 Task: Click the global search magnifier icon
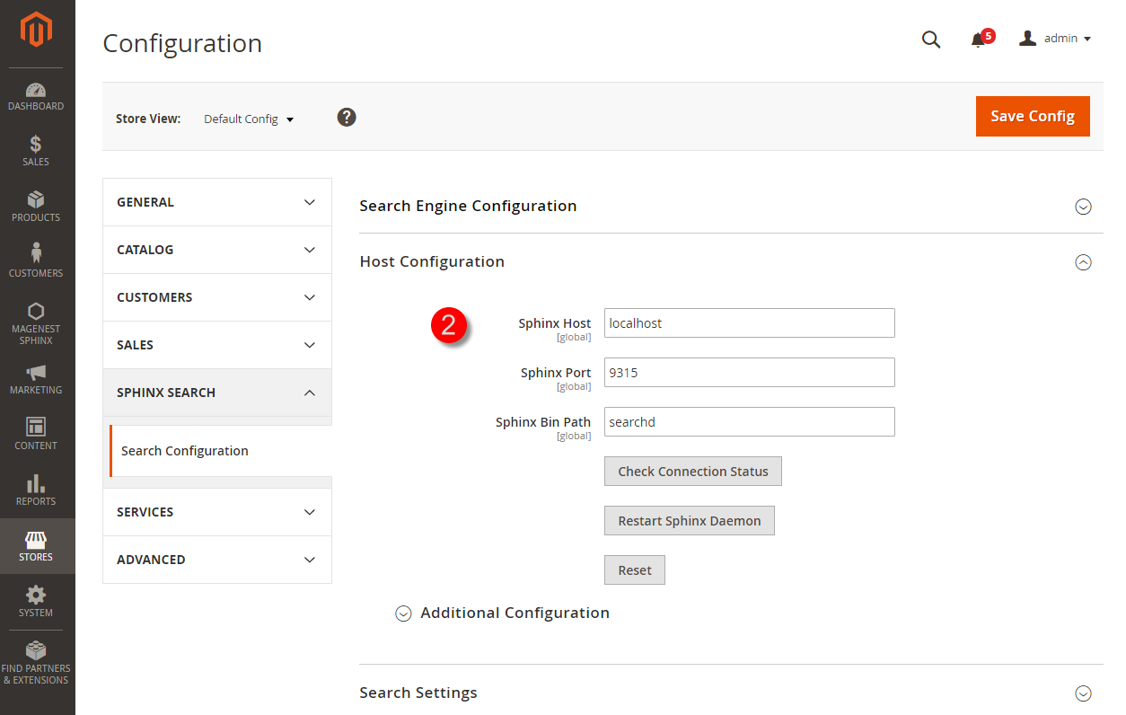(x=931, y=39)
